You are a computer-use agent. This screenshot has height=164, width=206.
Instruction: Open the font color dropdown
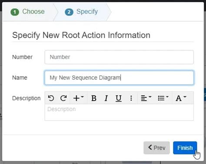[x=181, y=98]
